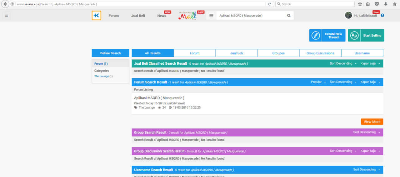Open The Lounge tag under the thread
The height and width of the screenshot is (177, 400).
[147, 108]
